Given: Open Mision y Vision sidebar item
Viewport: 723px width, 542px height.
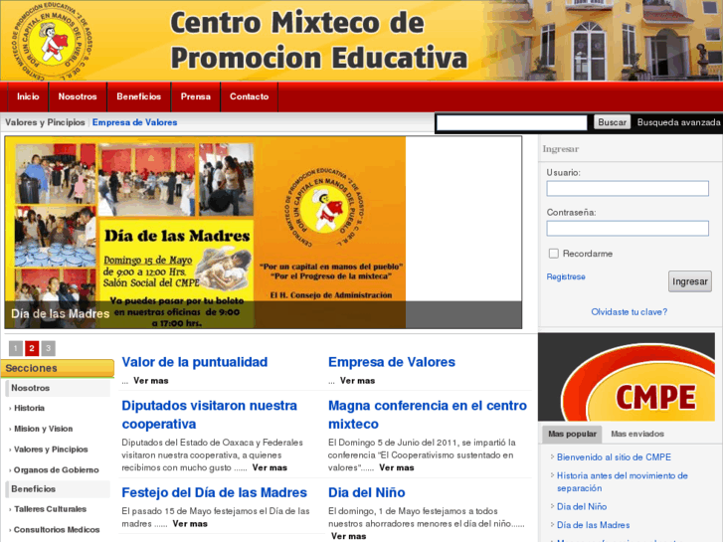Looking at the screenshot, I should coord(44,429).
